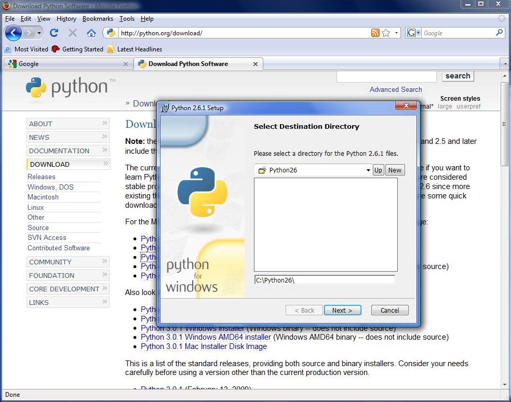Close the Google tab

click(126, 64)
